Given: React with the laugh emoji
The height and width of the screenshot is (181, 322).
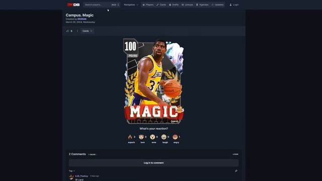Looking at the screenshot, I should [x=164, y=137].
